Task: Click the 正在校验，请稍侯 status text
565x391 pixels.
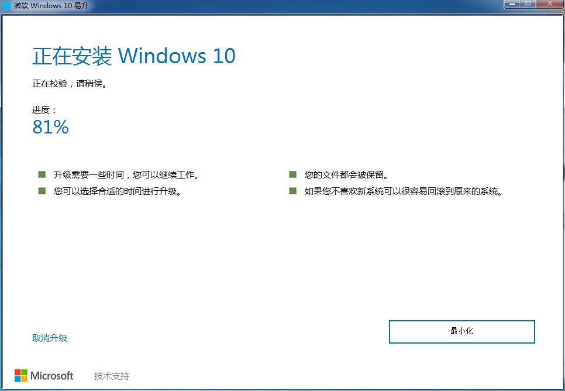Action: coord(70,84)
